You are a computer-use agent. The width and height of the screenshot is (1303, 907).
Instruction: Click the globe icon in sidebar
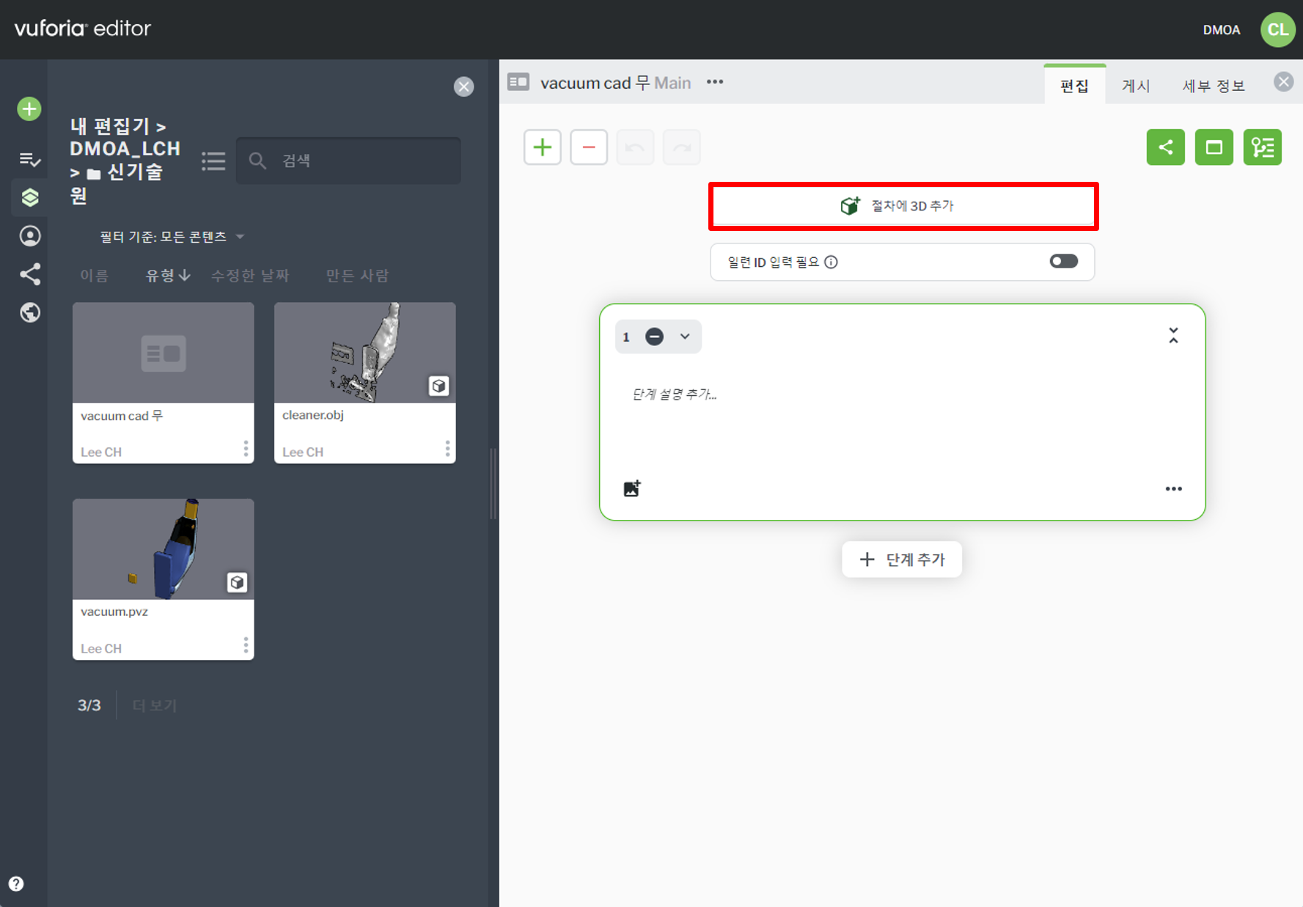(29, 313)
